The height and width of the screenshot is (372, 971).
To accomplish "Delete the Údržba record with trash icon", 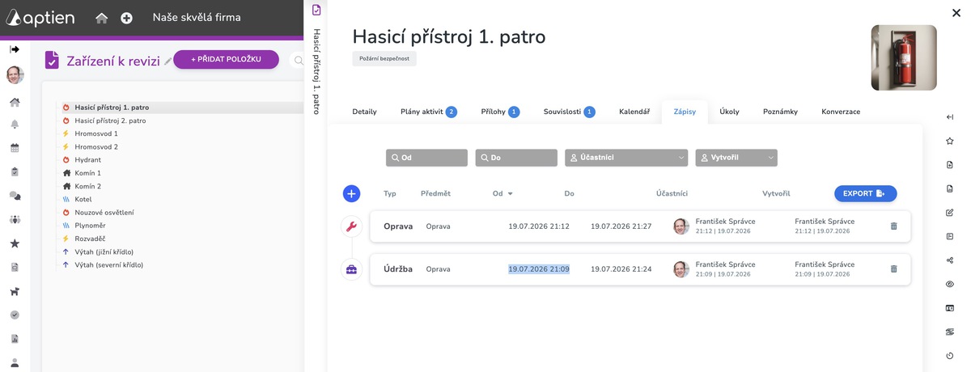I will [893, 268].
